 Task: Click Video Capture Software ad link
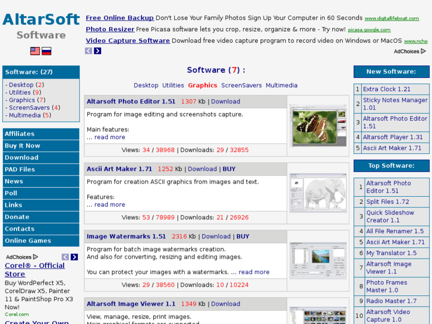[x=128, y=40]
